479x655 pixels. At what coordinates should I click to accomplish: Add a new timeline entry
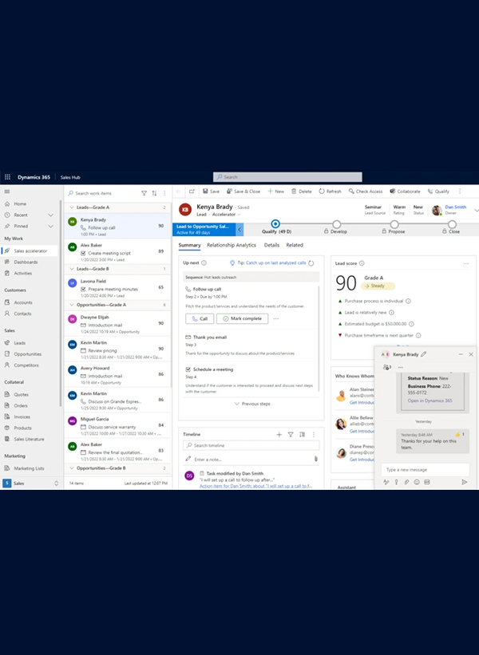click(x=279, y=435)
